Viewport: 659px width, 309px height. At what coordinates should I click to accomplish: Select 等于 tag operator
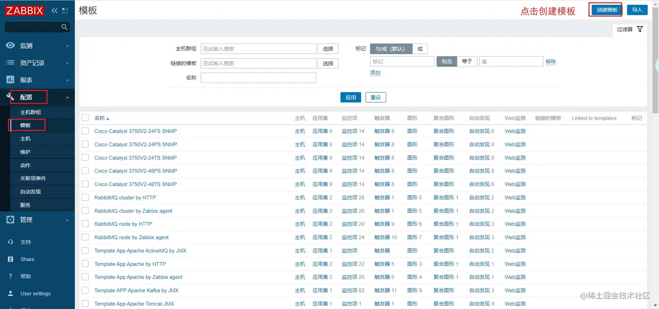click(x=467, y=61)
